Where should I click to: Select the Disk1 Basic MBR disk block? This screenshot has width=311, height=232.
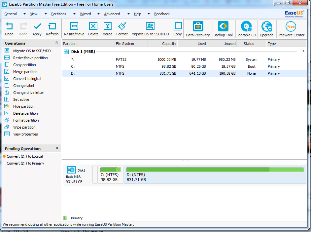coord(78,175)
